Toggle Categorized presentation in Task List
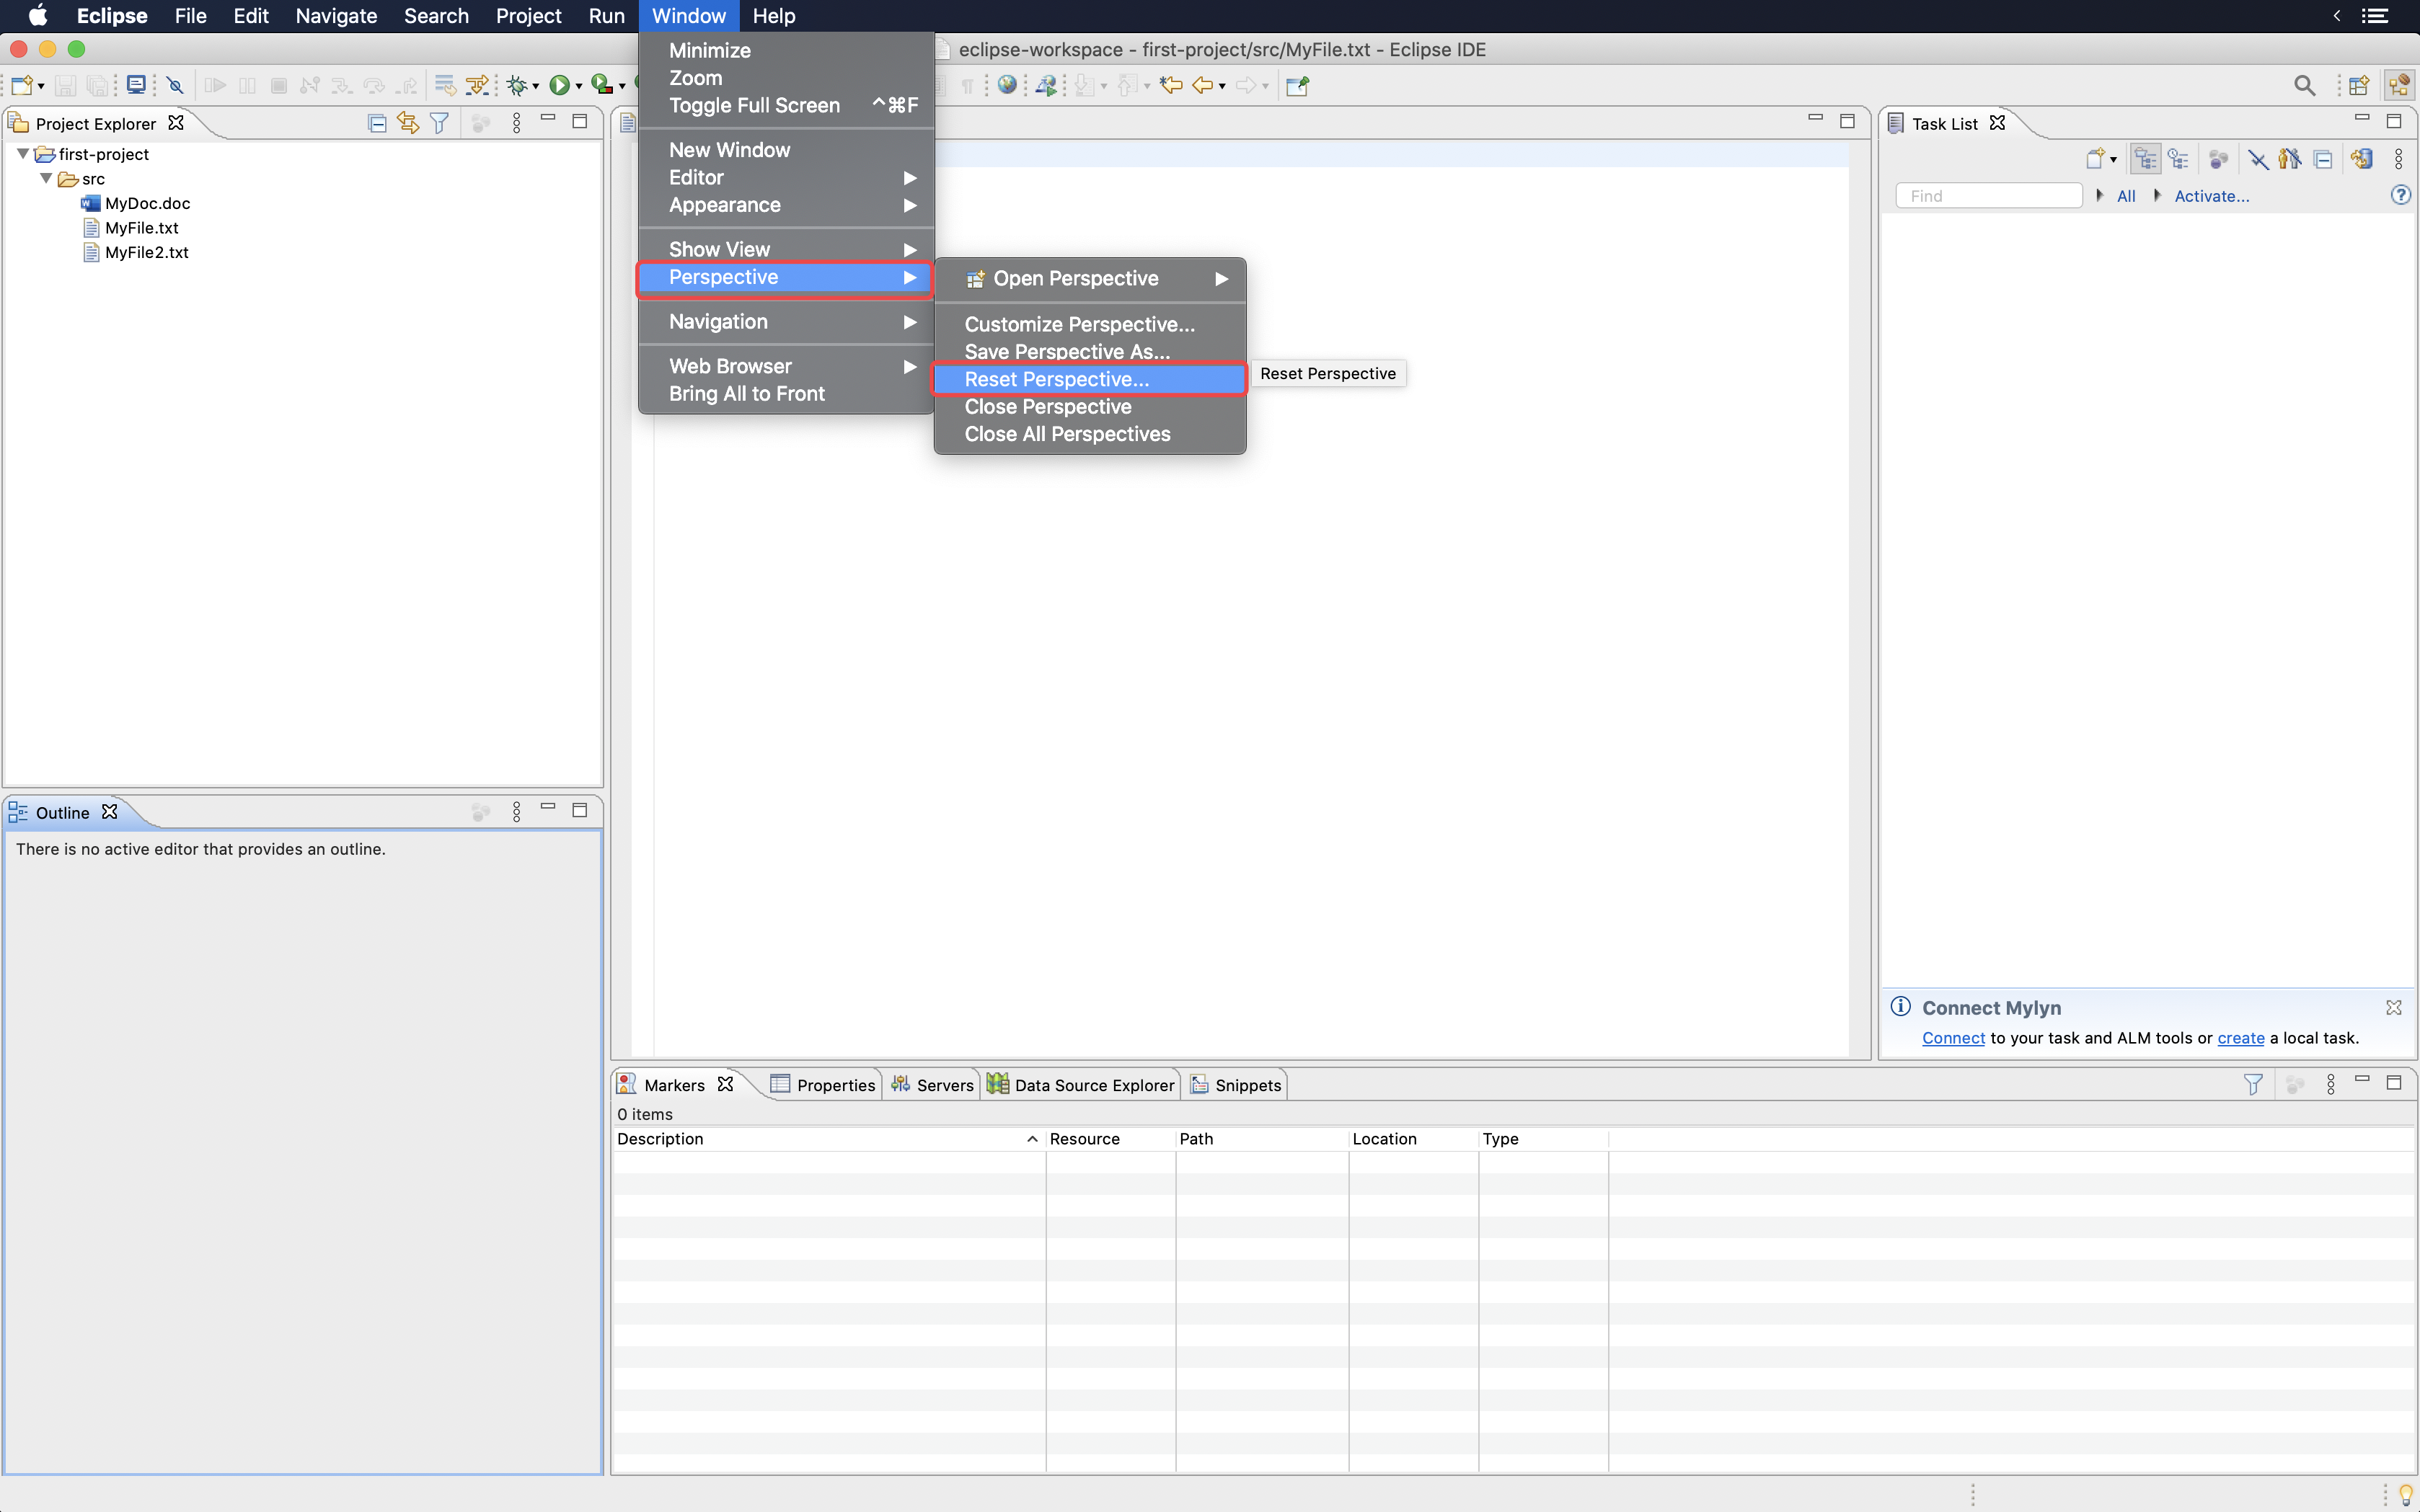Screen dimensions: 2420x1512 [2146, 159]
